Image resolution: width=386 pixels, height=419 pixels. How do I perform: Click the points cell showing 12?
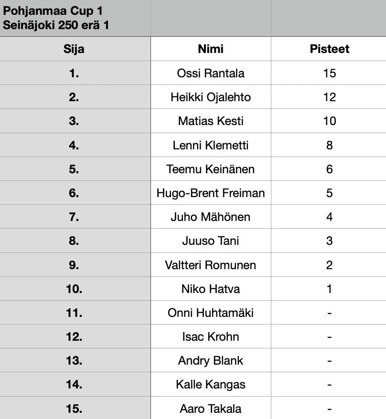click(329, 97)
